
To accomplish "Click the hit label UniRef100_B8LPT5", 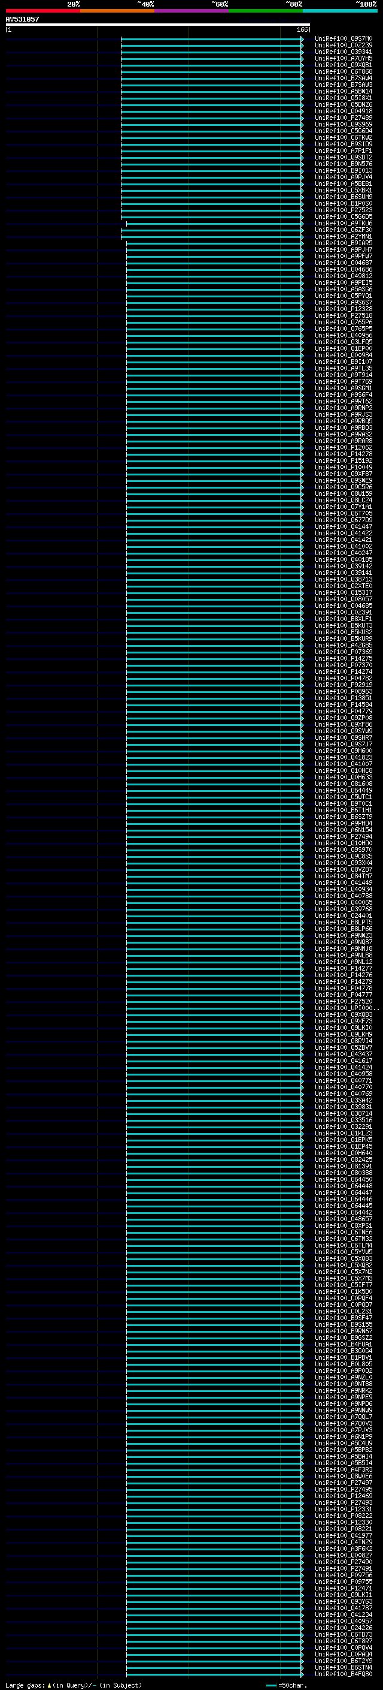I will (x=344, y=922).
